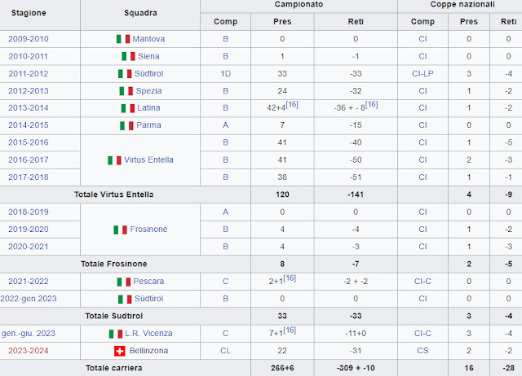Open the CI-LP cup link
The height and width of the screenshot is (376, 522).
point(422,74)
